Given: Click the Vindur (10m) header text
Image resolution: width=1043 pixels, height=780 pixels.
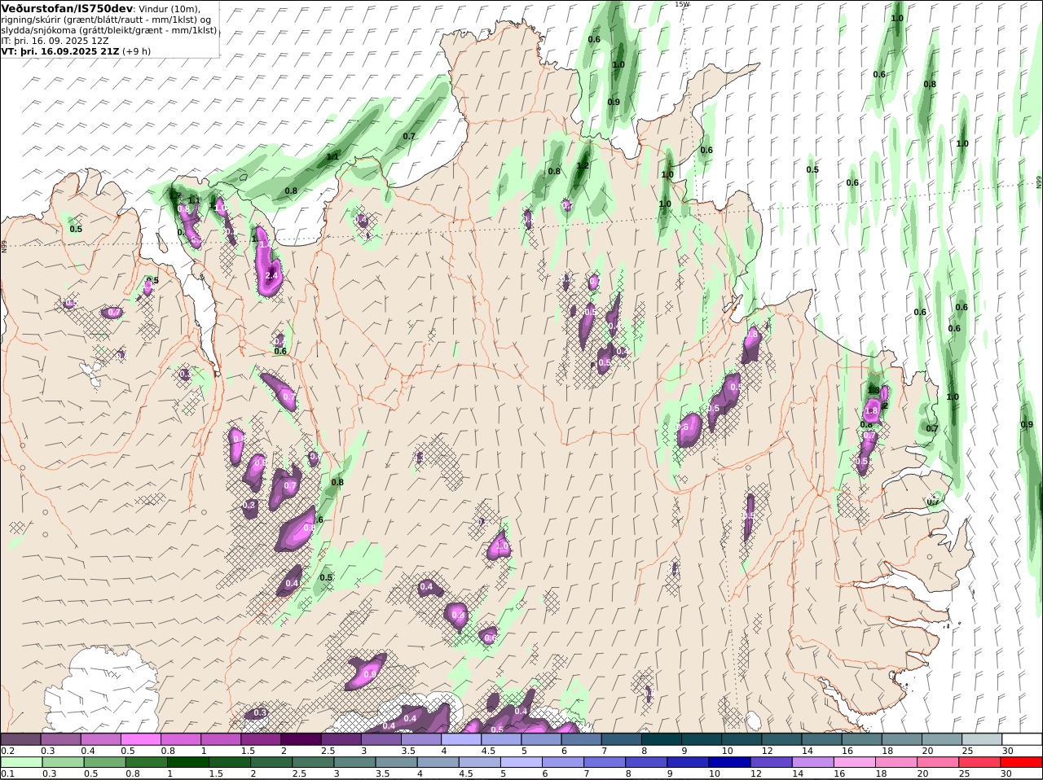Looking at the screenshot, I should pos(169,8).
